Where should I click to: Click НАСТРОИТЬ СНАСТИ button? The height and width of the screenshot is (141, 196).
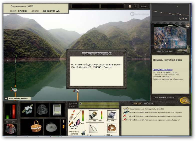coord(74,133)
